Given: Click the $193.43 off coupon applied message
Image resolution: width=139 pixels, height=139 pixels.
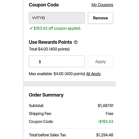Looking at the screenshot, I should [x=57, y=28].
